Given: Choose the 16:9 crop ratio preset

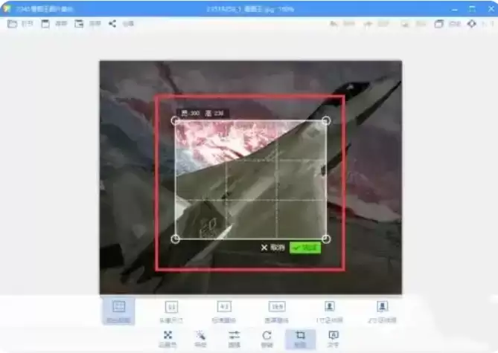Looking at the screenshot, I should [x=277, y=311].
